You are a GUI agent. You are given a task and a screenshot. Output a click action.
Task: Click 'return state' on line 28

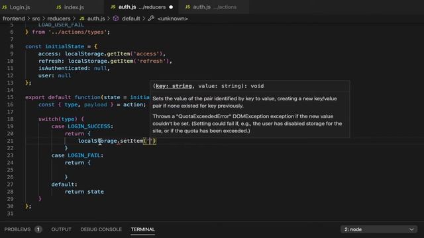coord(84,192)
